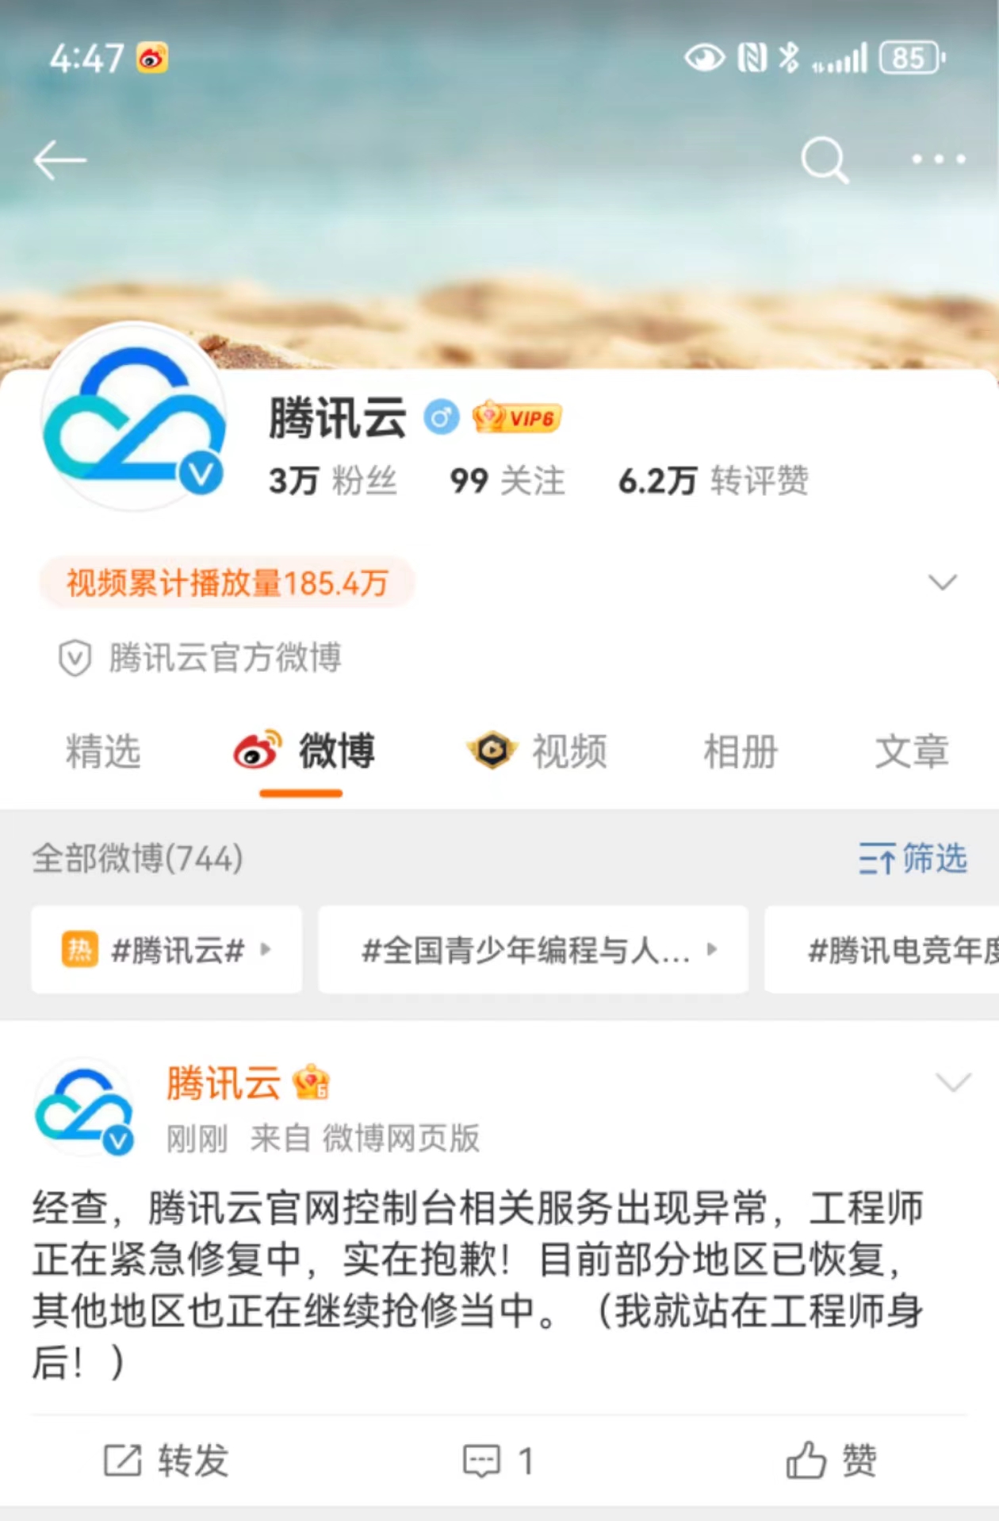The image size is (999, 1521).
Task: Open the 筛选 filter dropdown
Action: tap(913, 858)
